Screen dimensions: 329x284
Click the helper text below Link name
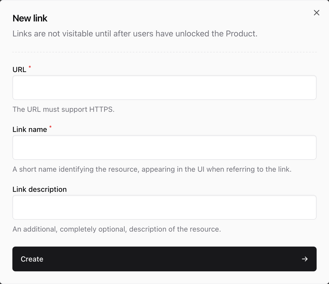[x=152, y=169]
